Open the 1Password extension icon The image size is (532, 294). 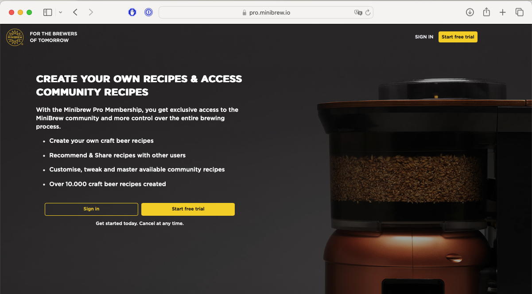(x=148, y=12)
